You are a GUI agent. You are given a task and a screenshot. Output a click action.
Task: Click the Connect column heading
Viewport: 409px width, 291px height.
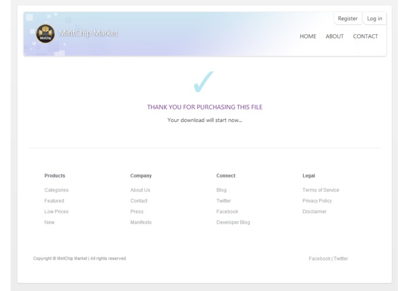pos(225,176)
